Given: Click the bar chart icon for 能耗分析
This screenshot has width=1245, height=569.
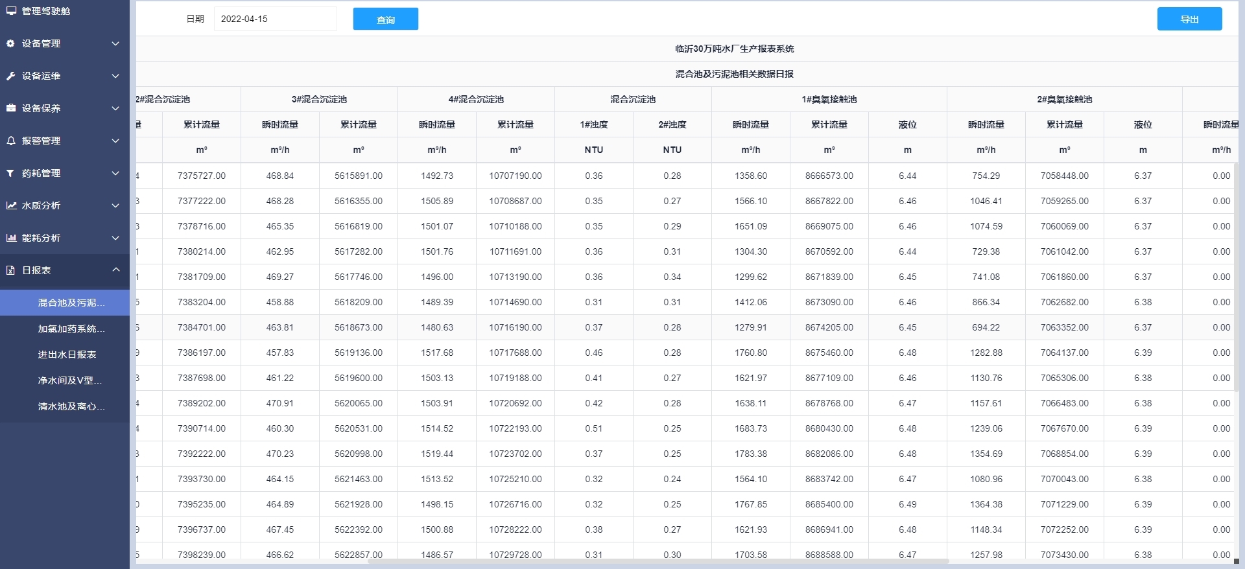Looking at the screenshot, I should pos(11,238).
